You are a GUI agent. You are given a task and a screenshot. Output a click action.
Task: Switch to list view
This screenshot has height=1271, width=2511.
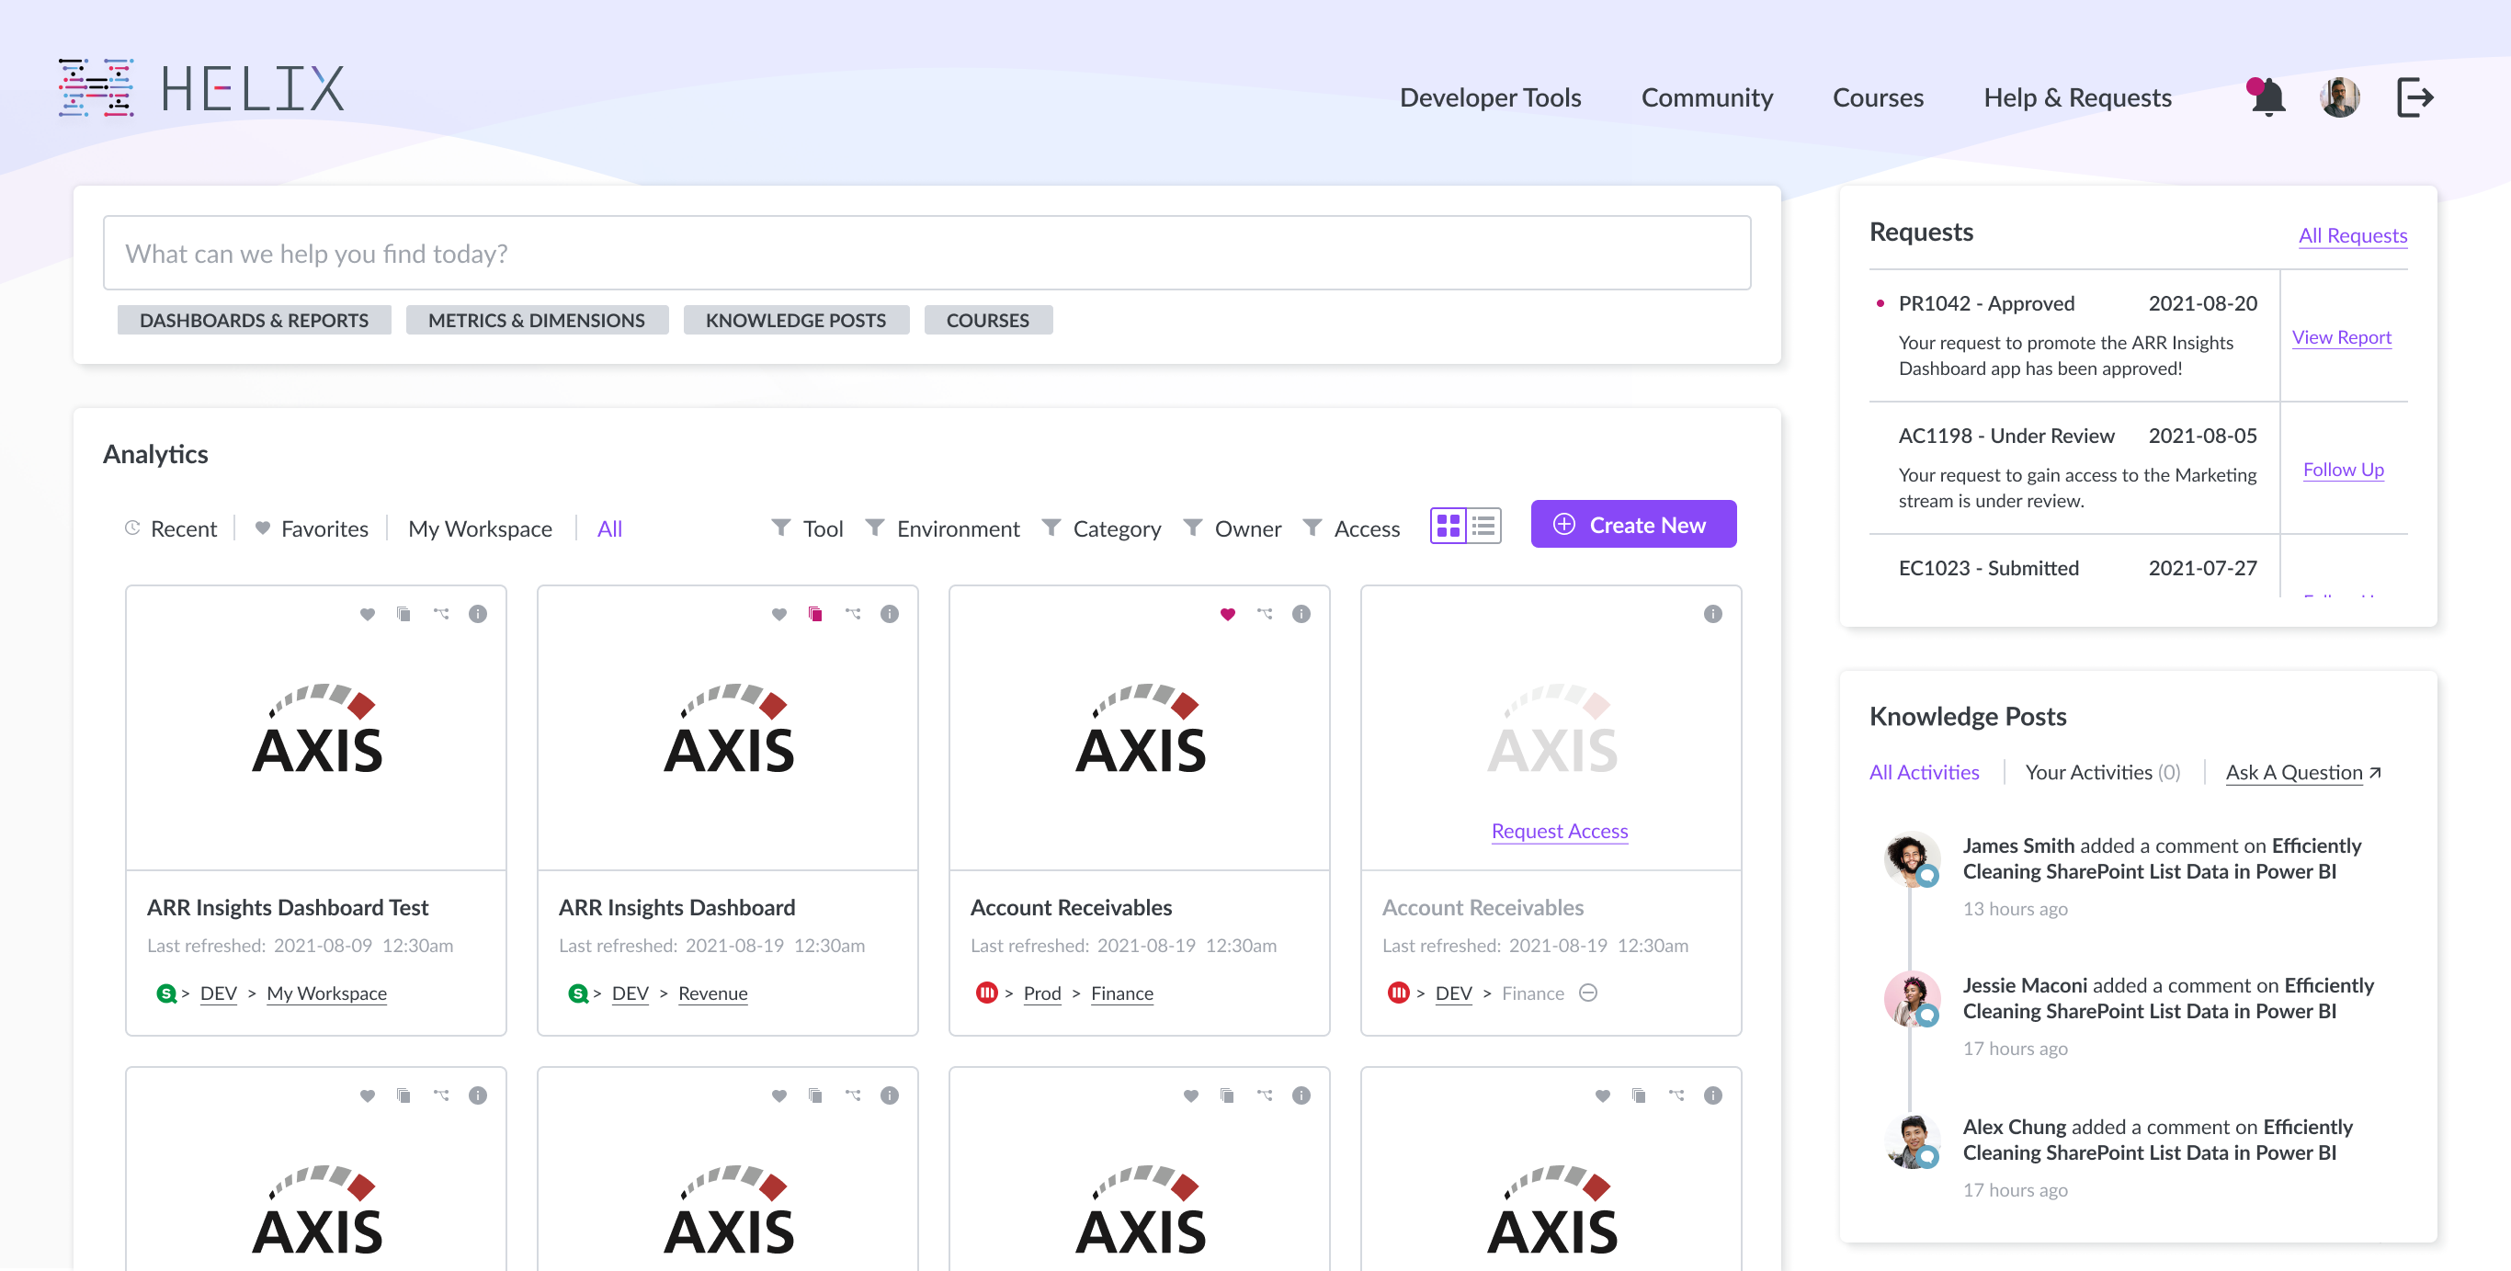point(1483,527)
